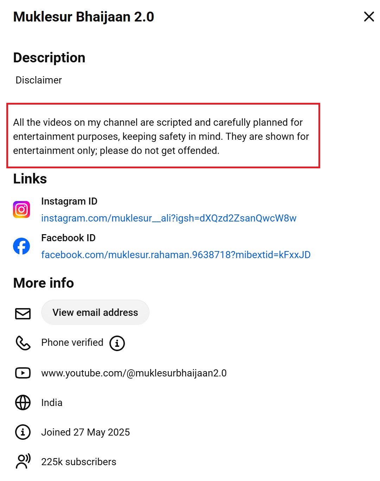Click the envelope email icon

tap(23, 313)
